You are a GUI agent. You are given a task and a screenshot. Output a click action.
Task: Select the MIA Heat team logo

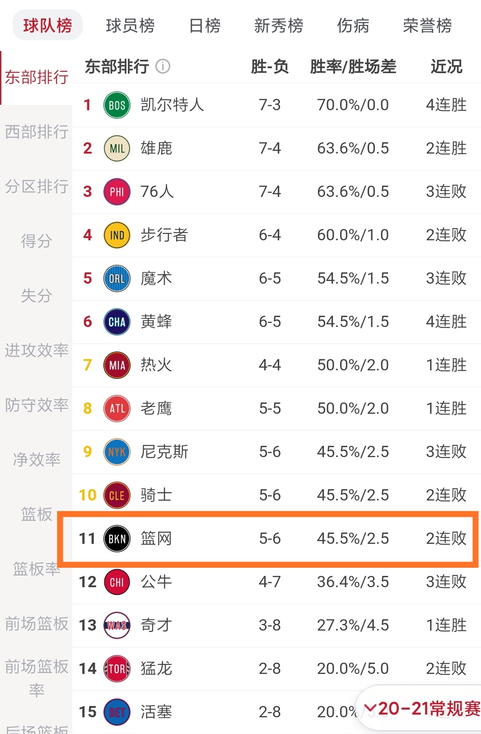(x=117, y=365)
